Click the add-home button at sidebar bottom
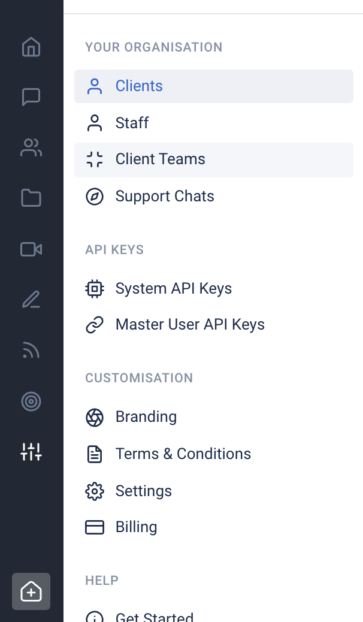The image size is (363, 622). pos(31,592)
